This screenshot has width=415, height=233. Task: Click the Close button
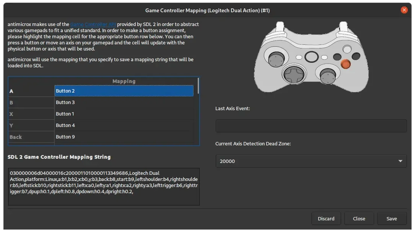tap(359, 219)
